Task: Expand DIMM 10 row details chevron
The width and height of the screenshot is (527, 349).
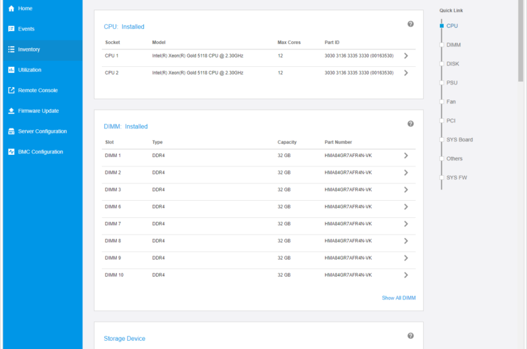Action: [406, 275]
